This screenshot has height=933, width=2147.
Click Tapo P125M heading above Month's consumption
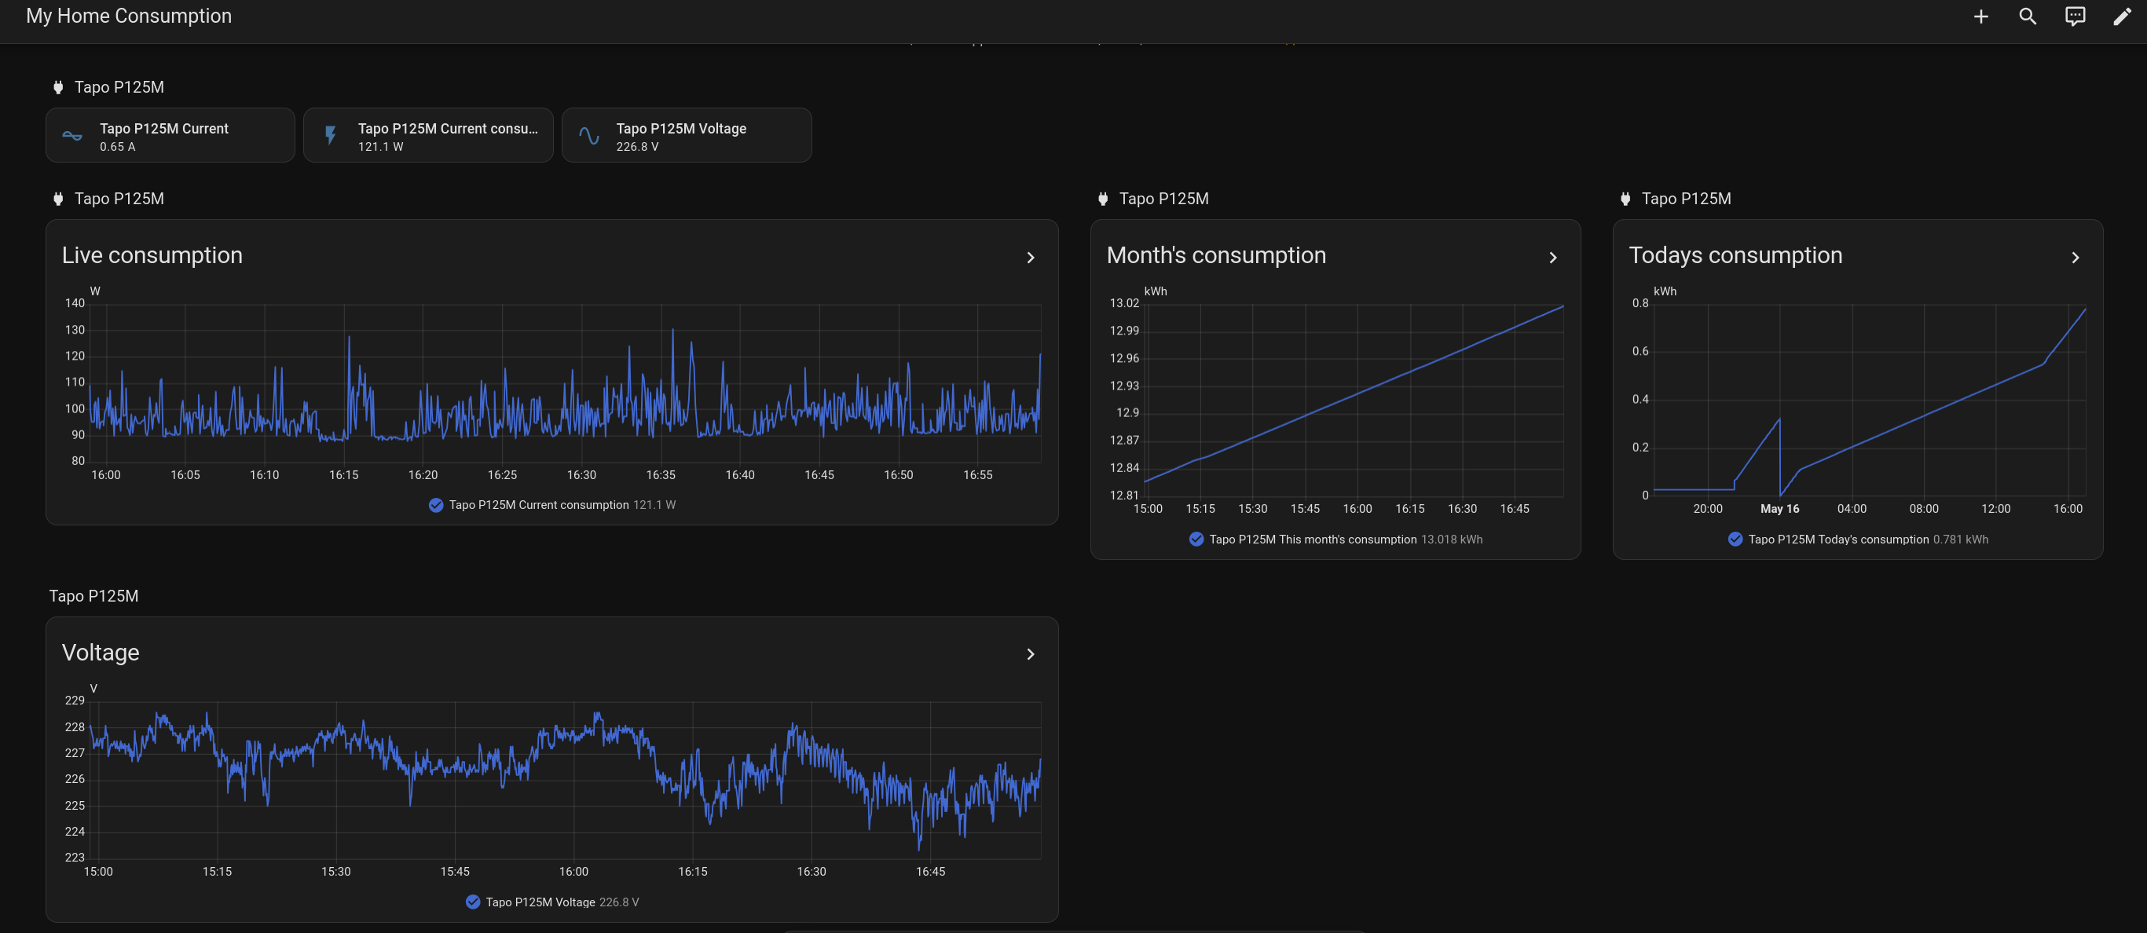click(x=1163, y=199)
